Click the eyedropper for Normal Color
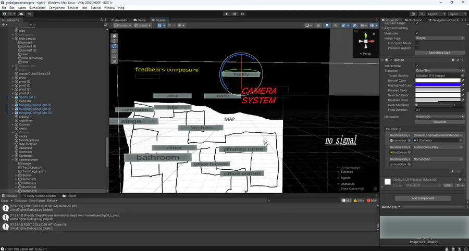The height and width of the screenshot is (251, 469). coord(463,80)
